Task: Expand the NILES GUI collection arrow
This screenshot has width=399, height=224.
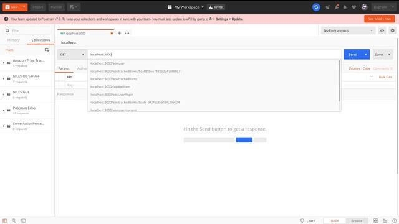Action: click(x=4, y=95)
